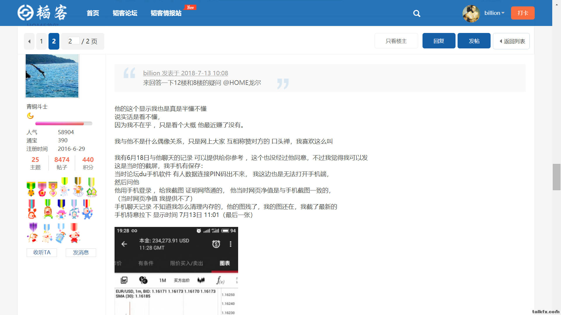Open the 440 积分 points count
Viewport: 561px width, 315px height.
coord(88,163)
